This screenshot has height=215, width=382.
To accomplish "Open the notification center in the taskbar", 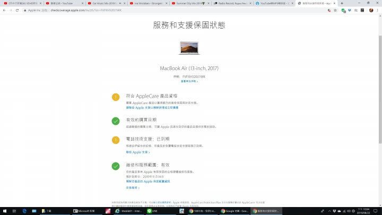I will pyautogui.click(x=376, y=211).
